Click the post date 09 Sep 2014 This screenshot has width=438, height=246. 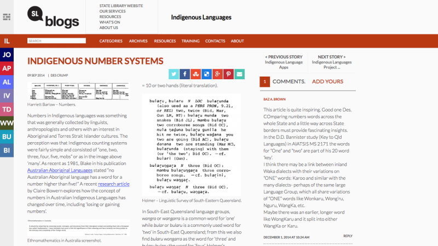[x=36, y=75]
